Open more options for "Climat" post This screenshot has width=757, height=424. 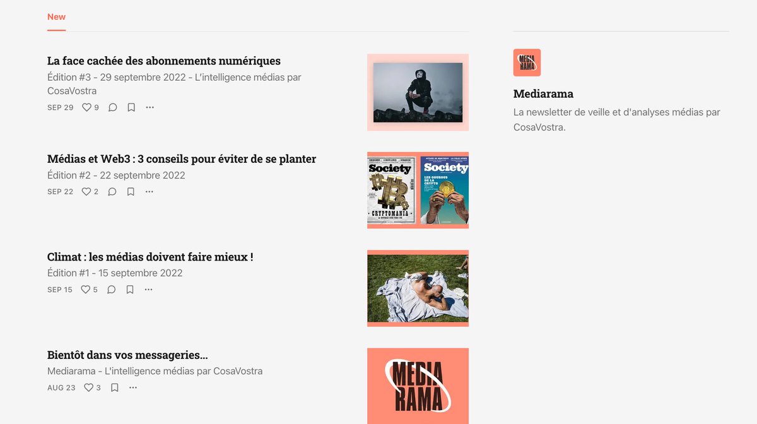tap(148, 290)
